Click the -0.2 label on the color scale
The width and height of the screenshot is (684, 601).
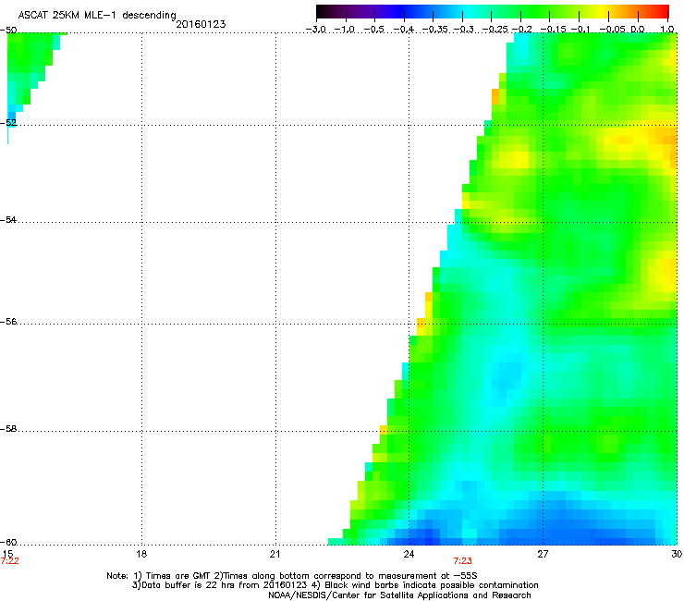(521, 30)
